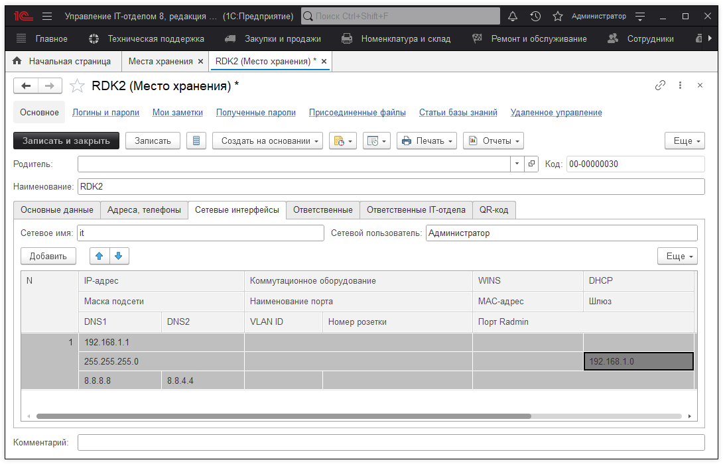Screen dimensions: 723x464
Task: Open the Печать dropdown menu
Action: (428, 141)
